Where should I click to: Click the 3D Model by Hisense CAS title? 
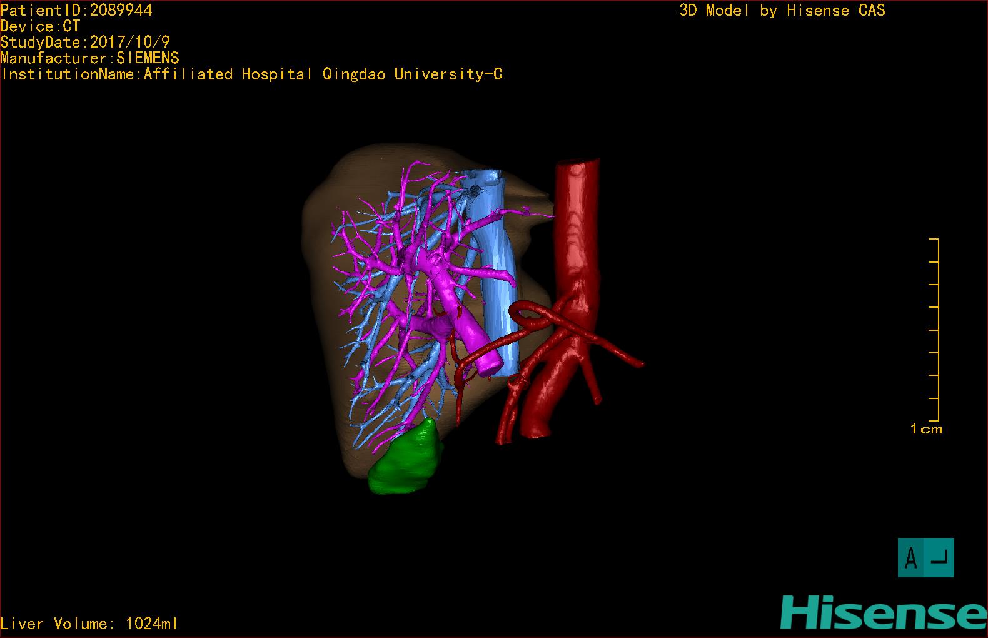coord(782,11)
